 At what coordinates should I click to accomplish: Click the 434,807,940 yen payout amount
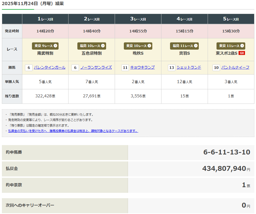[224, 168]
